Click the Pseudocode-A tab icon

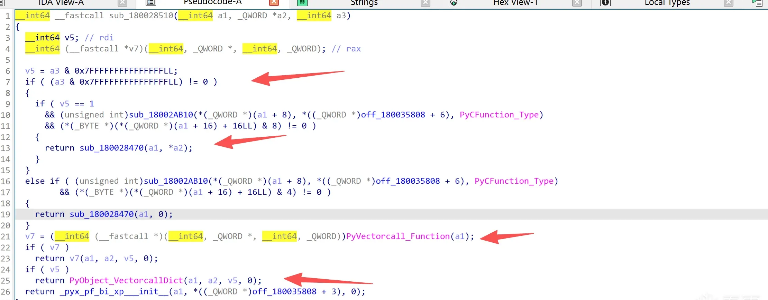click(x=150, y=3)
